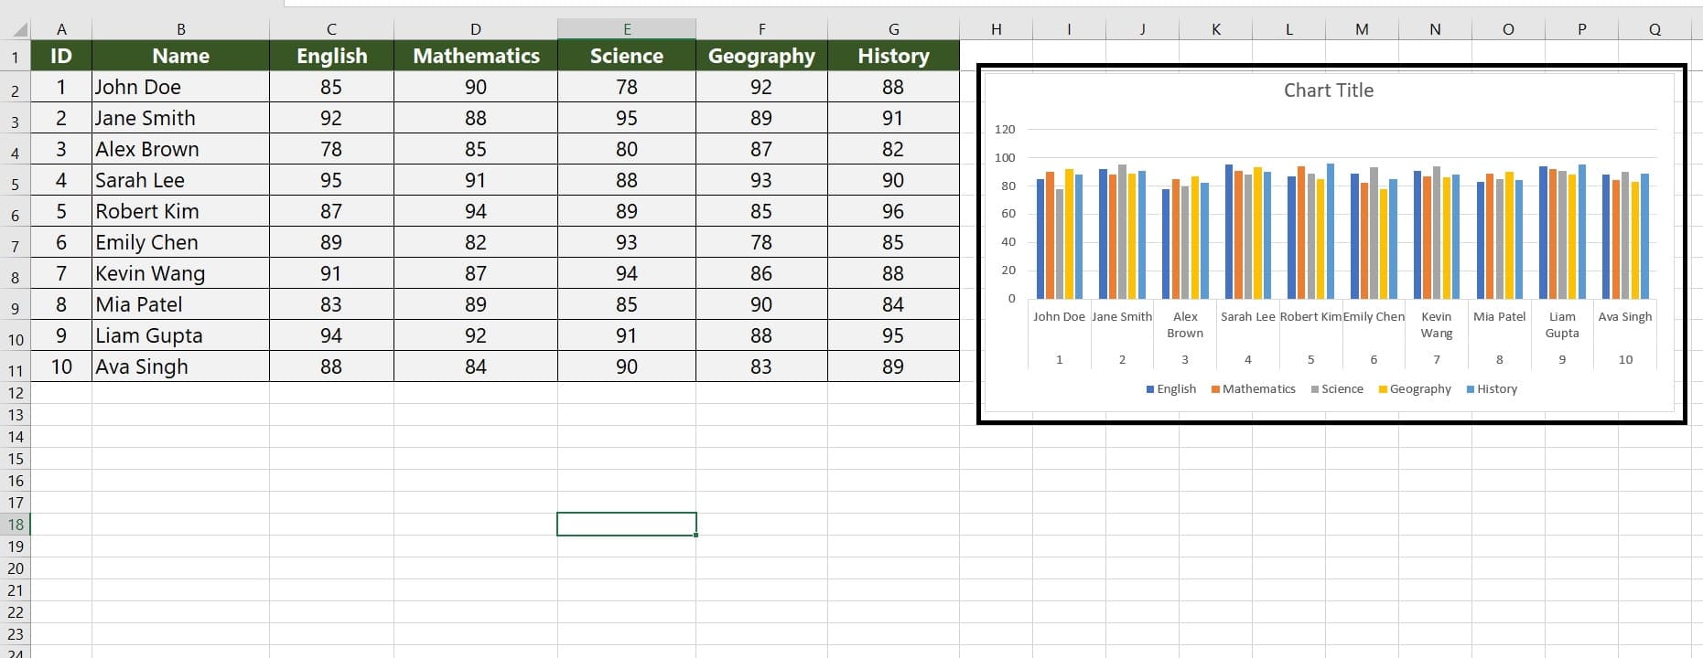Image resolution: width=1703 pixels, height=658 pixels.
Task: Select the Science legend entry
Action: [1337, 389]
